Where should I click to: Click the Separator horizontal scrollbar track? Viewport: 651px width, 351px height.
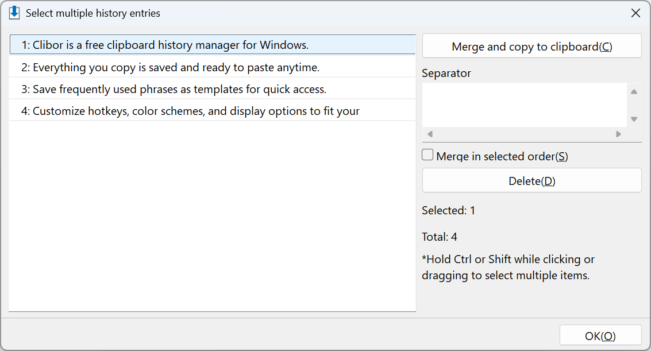pos(525,134)
